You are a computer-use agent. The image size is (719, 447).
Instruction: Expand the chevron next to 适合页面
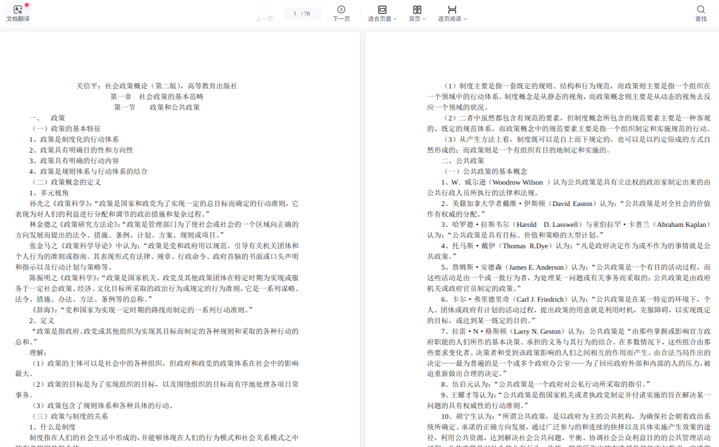tap(395, 19)
